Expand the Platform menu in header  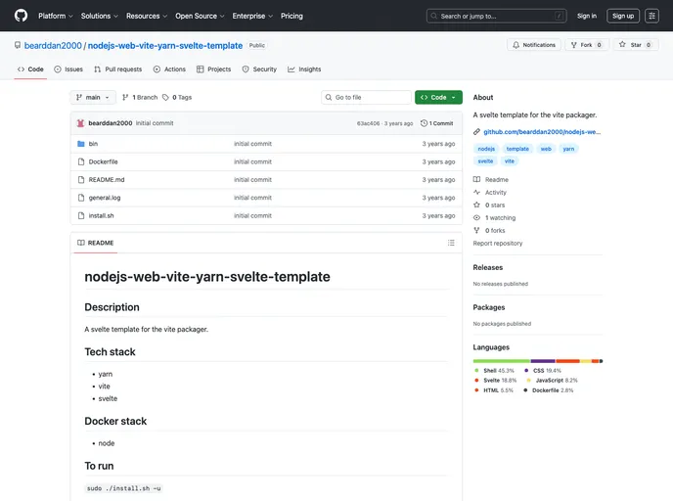(55, 16)
